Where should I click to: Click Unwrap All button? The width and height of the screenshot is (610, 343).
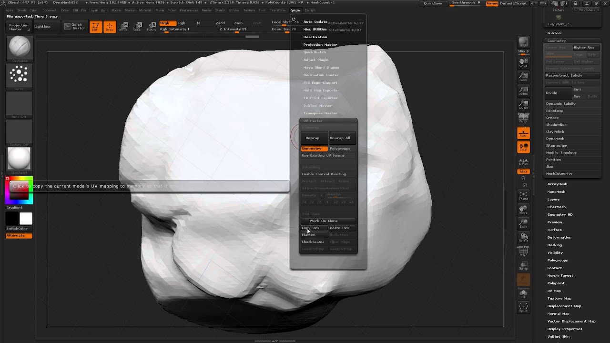point(342,138)
